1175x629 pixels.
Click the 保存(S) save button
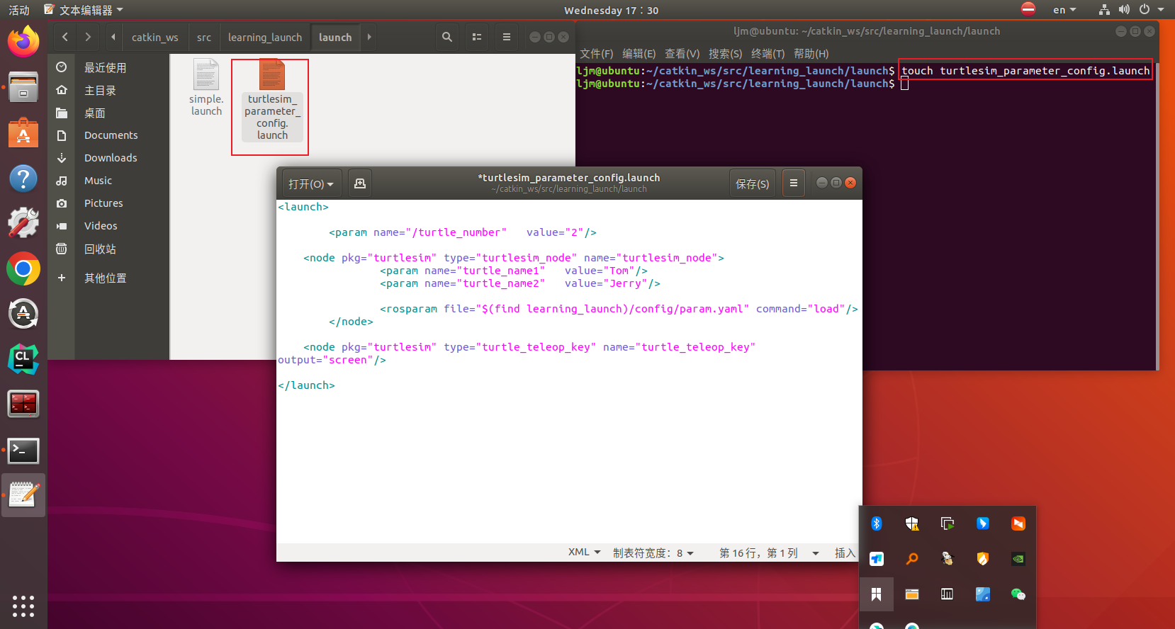pos(753,183)
